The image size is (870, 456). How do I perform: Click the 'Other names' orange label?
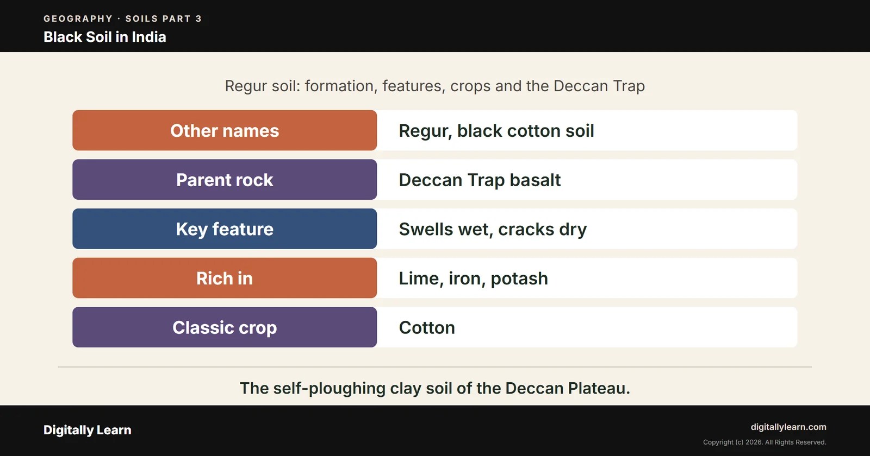pyautogui.click(x=225, y=130)
